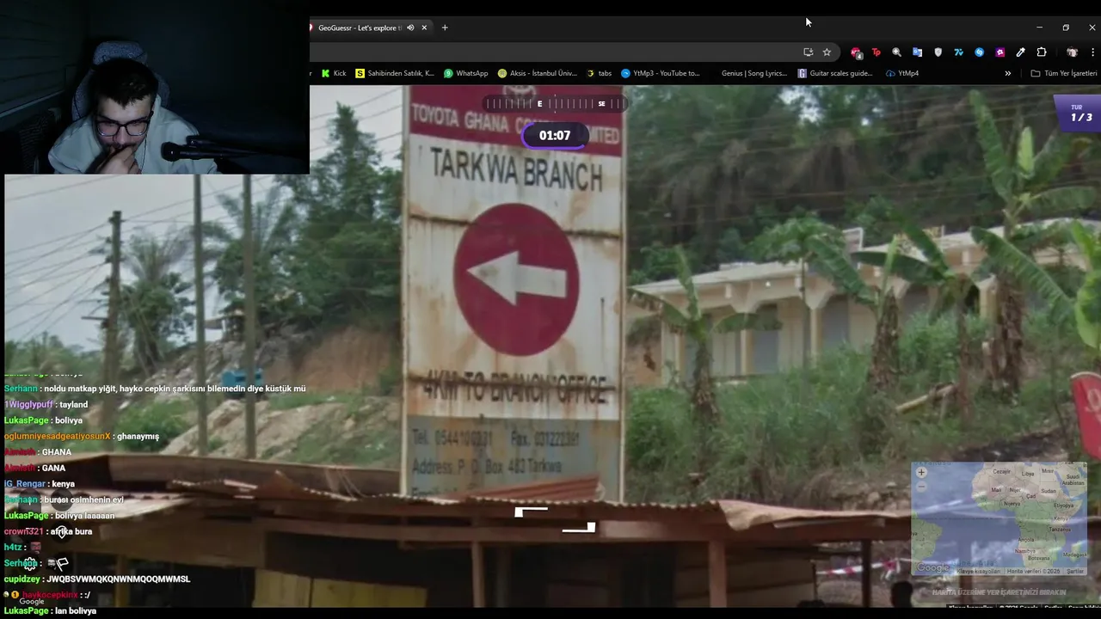Screen dimensions: 1101x619
Task: Click the Google logo on mini map
Action: [932, 567]
